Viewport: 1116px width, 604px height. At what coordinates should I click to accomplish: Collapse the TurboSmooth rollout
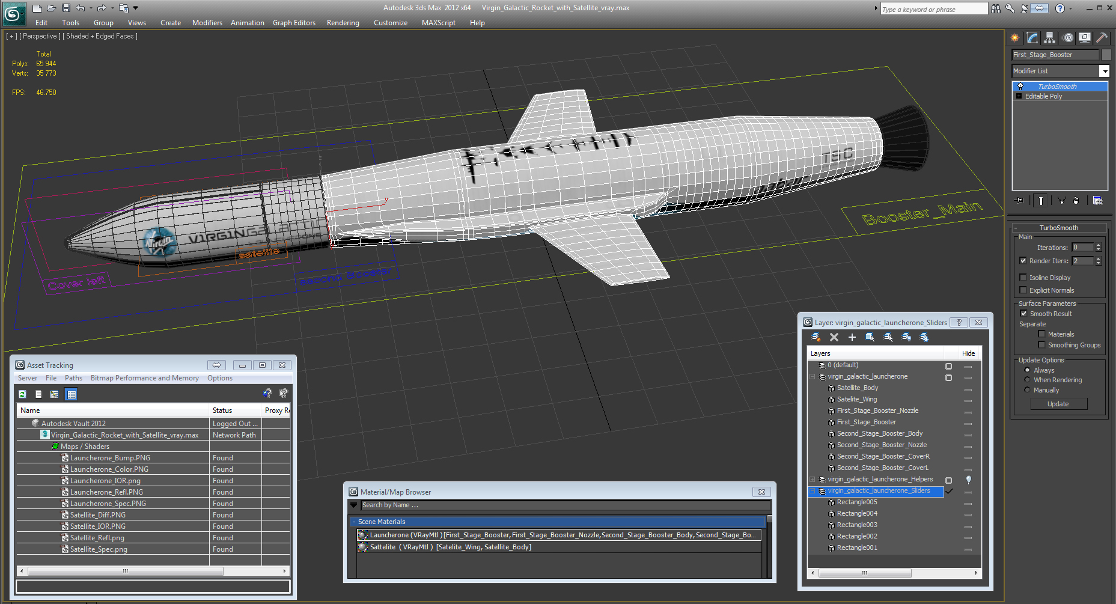[1059, 228]
